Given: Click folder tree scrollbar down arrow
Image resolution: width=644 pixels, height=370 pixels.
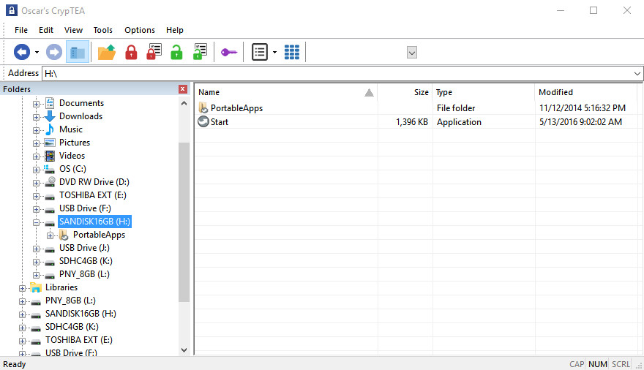Looking at the screenshot, I should [x=184, y=350].
